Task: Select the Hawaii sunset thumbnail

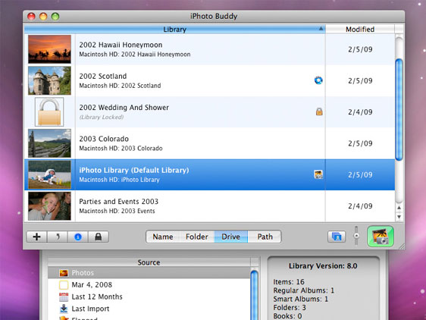Action: point(49,49)
